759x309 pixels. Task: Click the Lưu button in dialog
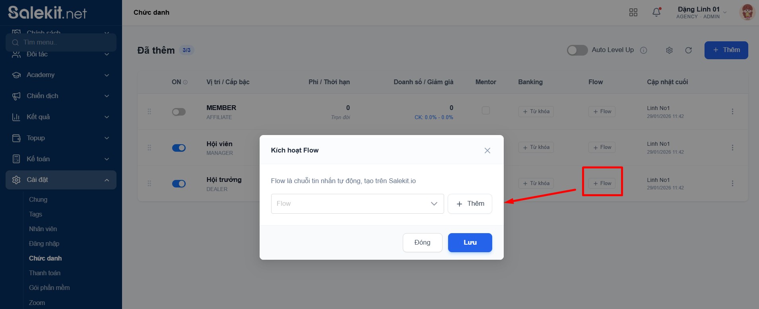coord(470,243)
